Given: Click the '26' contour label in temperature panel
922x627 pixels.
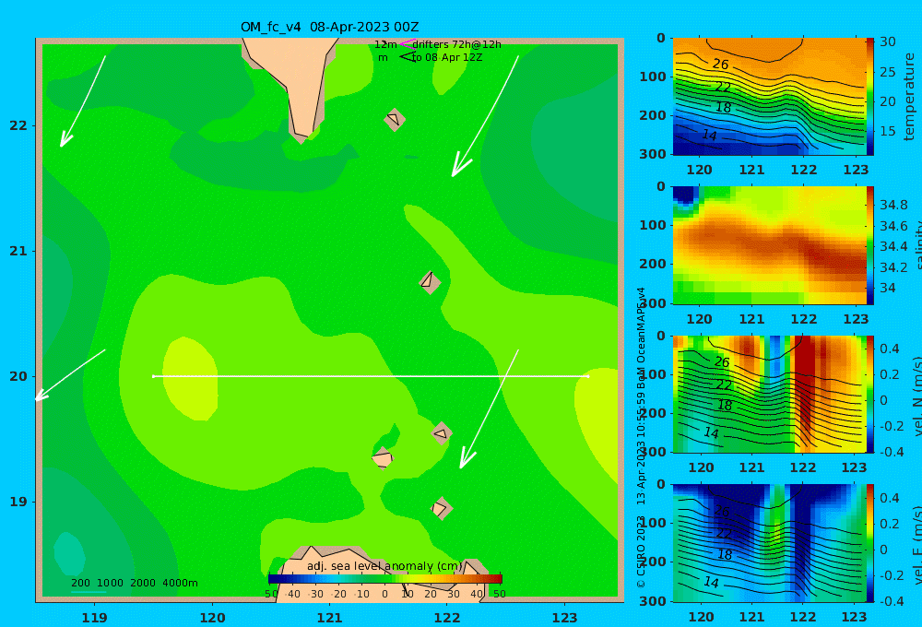Looking at the screenshot, I should [720, 65].
